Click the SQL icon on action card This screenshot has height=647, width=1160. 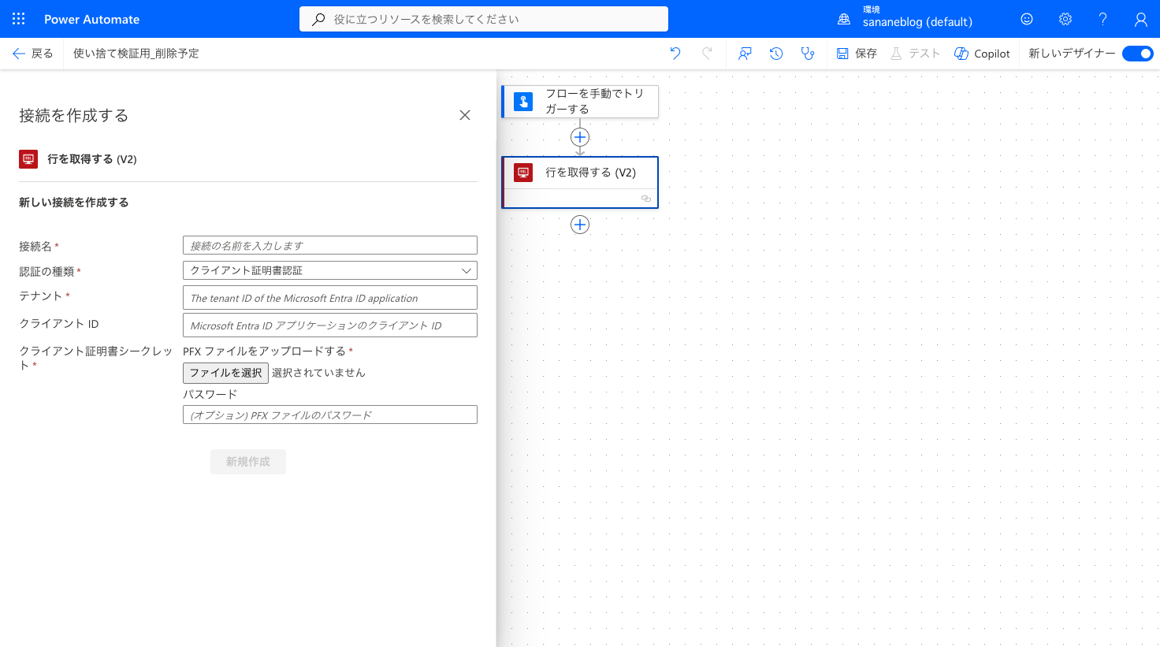523,173
